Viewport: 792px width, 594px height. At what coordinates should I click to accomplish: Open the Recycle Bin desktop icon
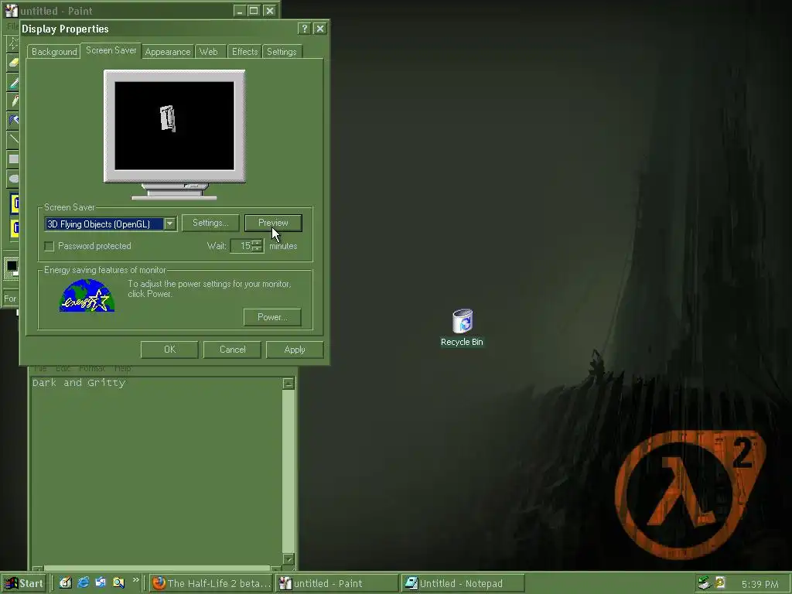coord(462,327)
